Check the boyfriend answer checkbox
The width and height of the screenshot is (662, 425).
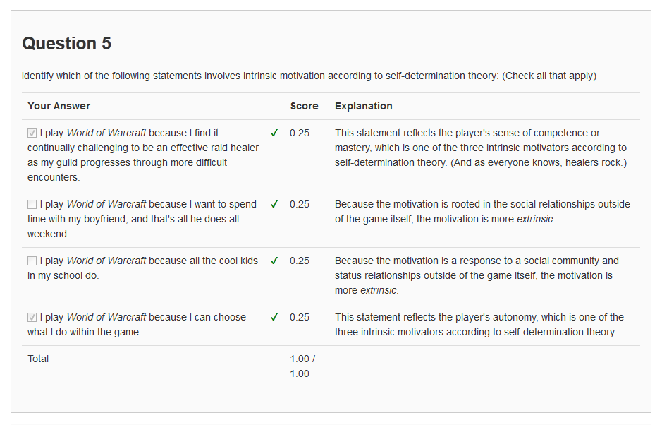tap(32, 204)
